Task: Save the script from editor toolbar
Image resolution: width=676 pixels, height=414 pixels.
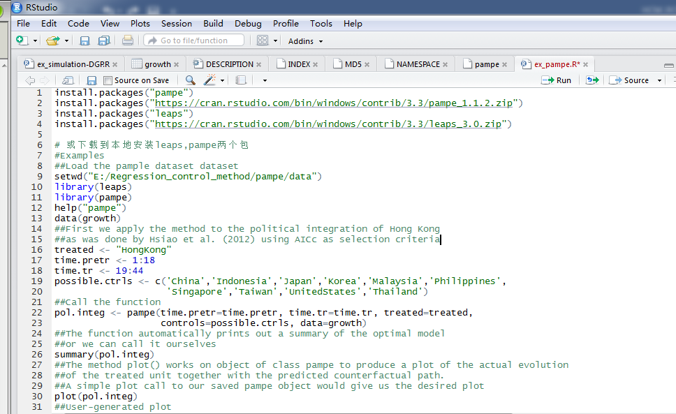Action: (x=91, y=80)
